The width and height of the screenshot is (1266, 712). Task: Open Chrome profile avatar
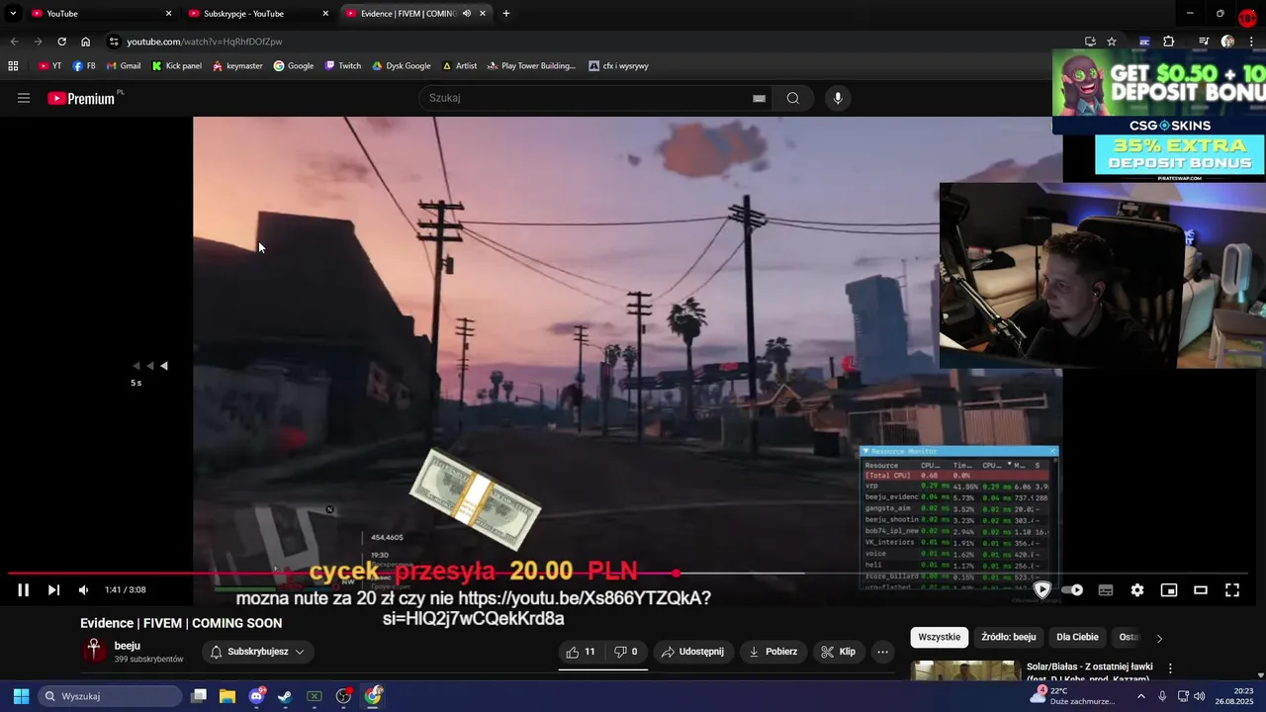click(x=1227, y=42)
